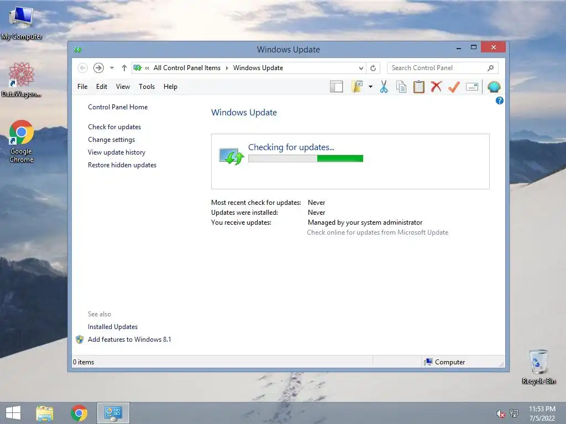
Task: Click the shell globe toolbar icon
Action: point(494,87)
